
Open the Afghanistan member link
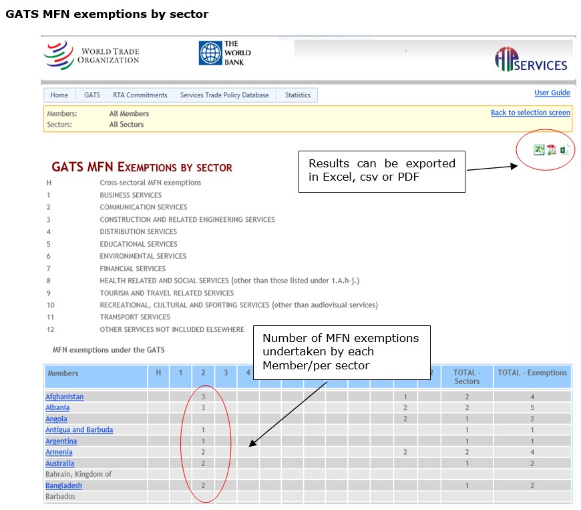pyautogui.click(x=65, y=397)
